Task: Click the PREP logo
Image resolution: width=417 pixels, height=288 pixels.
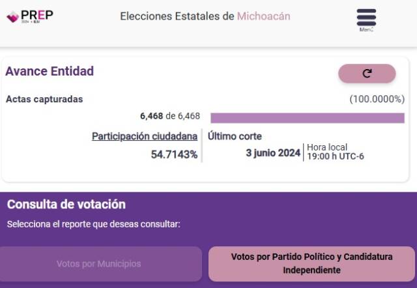Action: (x=30, y=16)
